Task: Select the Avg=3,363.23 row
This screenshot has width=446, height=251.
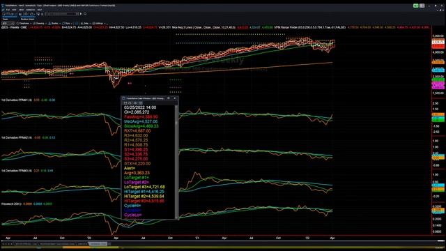Action: (x=137, y=173)
